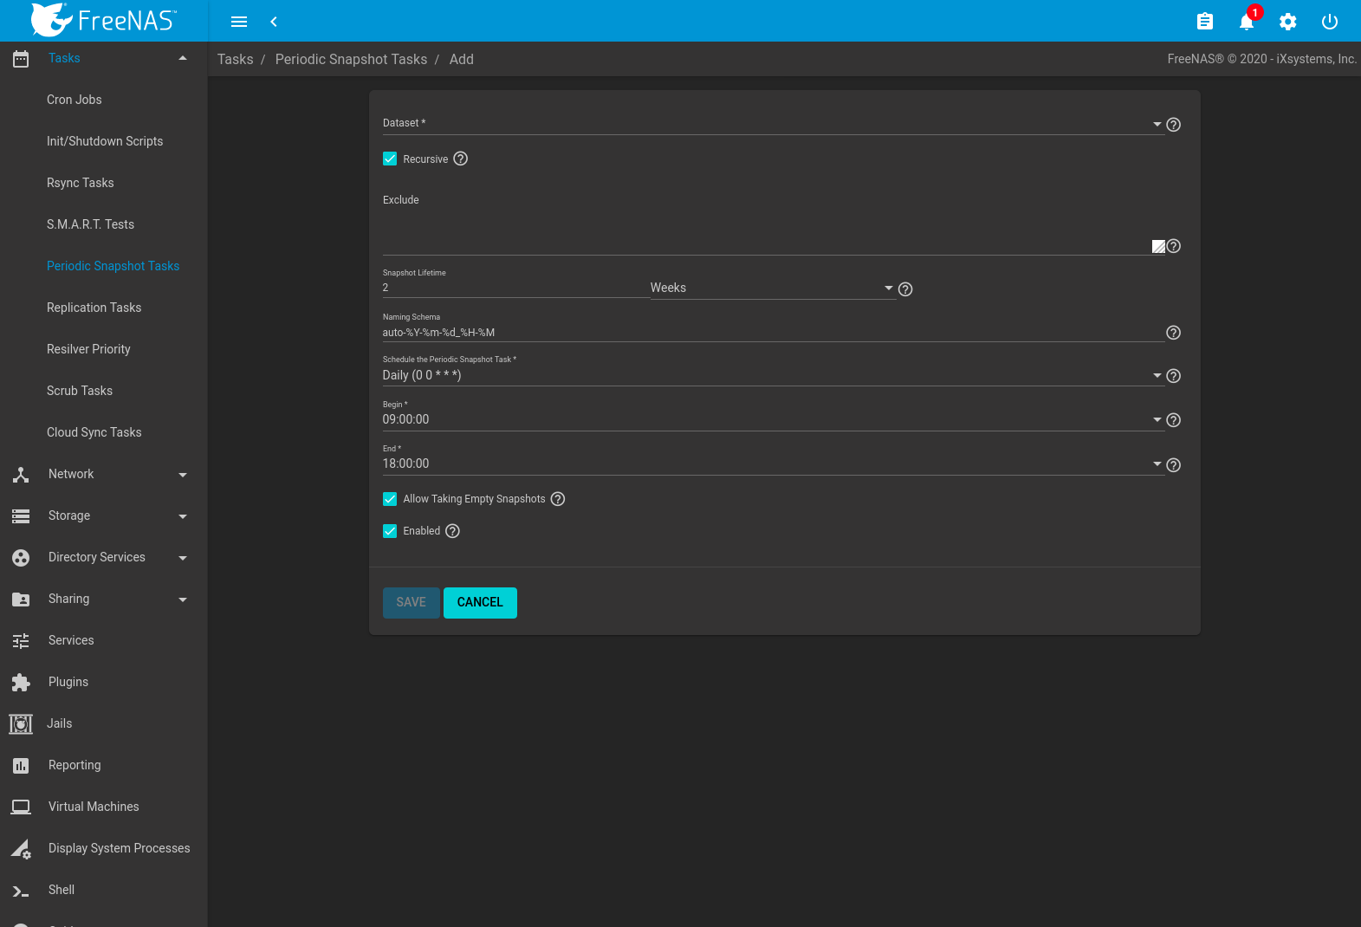The width and height of the screenshot is (1361, 927).
Task: Open the settings gear in top bar
Action: click(x=1287, y=22)
